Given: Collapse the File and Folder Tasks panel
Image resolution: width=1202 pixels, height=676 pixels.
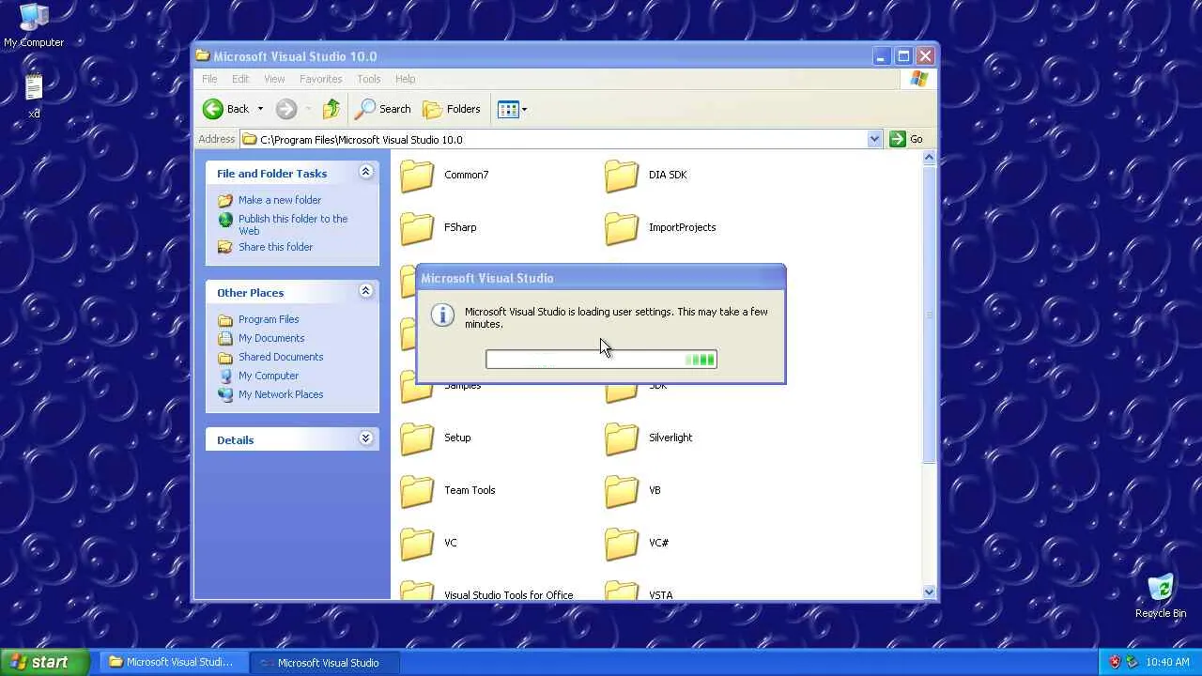Looking at the screenshot, I should click(365, 172).
